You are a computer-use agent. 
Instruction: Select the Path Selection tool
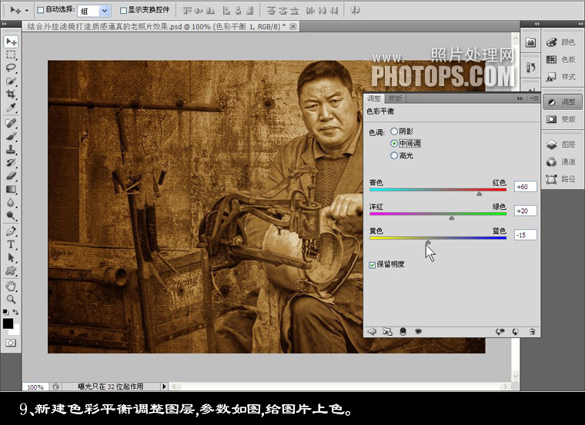point(12,257)
